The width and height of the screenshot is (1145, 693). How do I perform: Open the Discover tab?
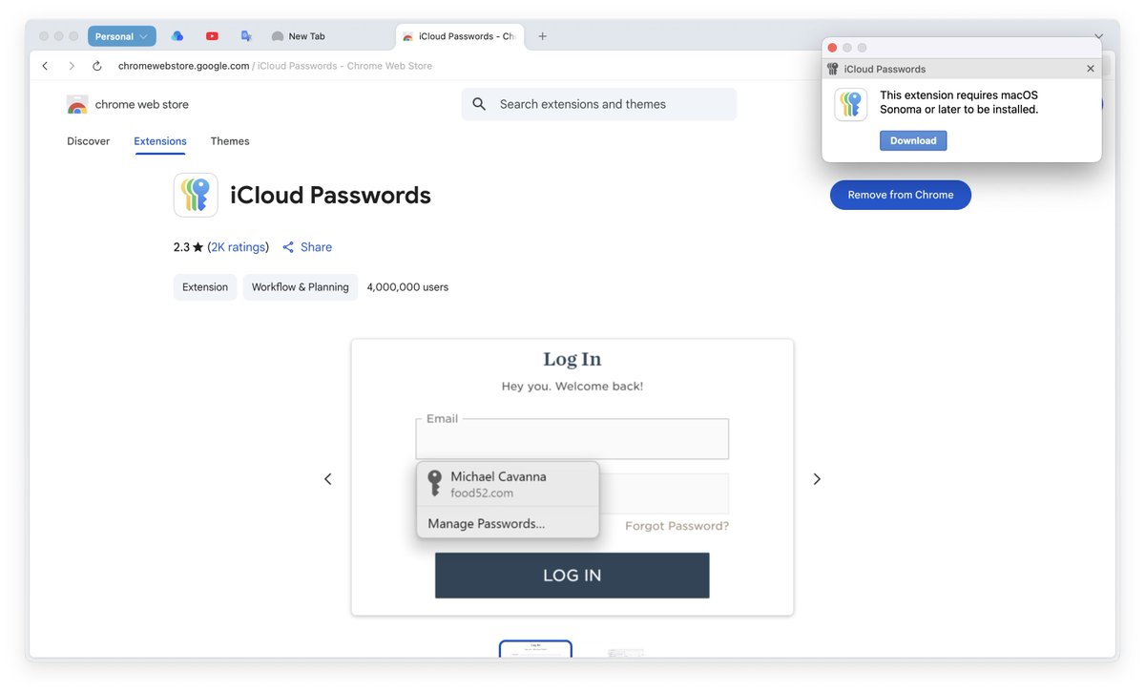[x=88, y=141]
